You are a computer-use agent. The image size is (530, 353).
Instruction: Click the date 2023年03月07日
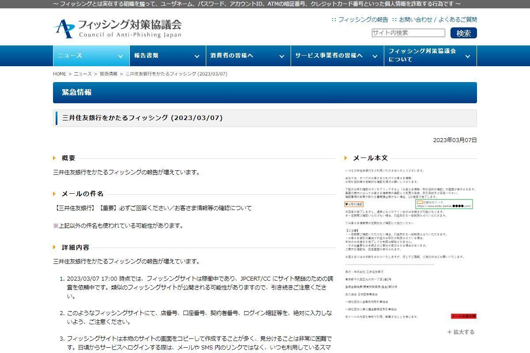[455, 140]
